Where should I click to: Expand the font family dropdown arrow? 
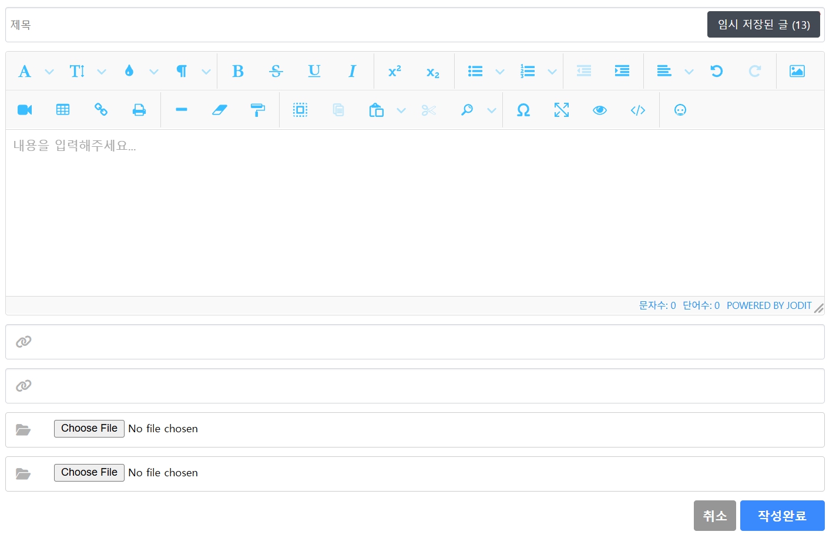49,72
